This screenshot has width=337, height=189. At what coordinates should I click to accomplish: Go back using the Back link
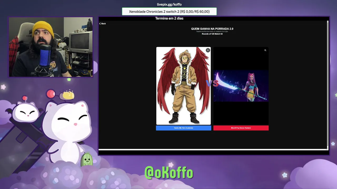(102, 24)
